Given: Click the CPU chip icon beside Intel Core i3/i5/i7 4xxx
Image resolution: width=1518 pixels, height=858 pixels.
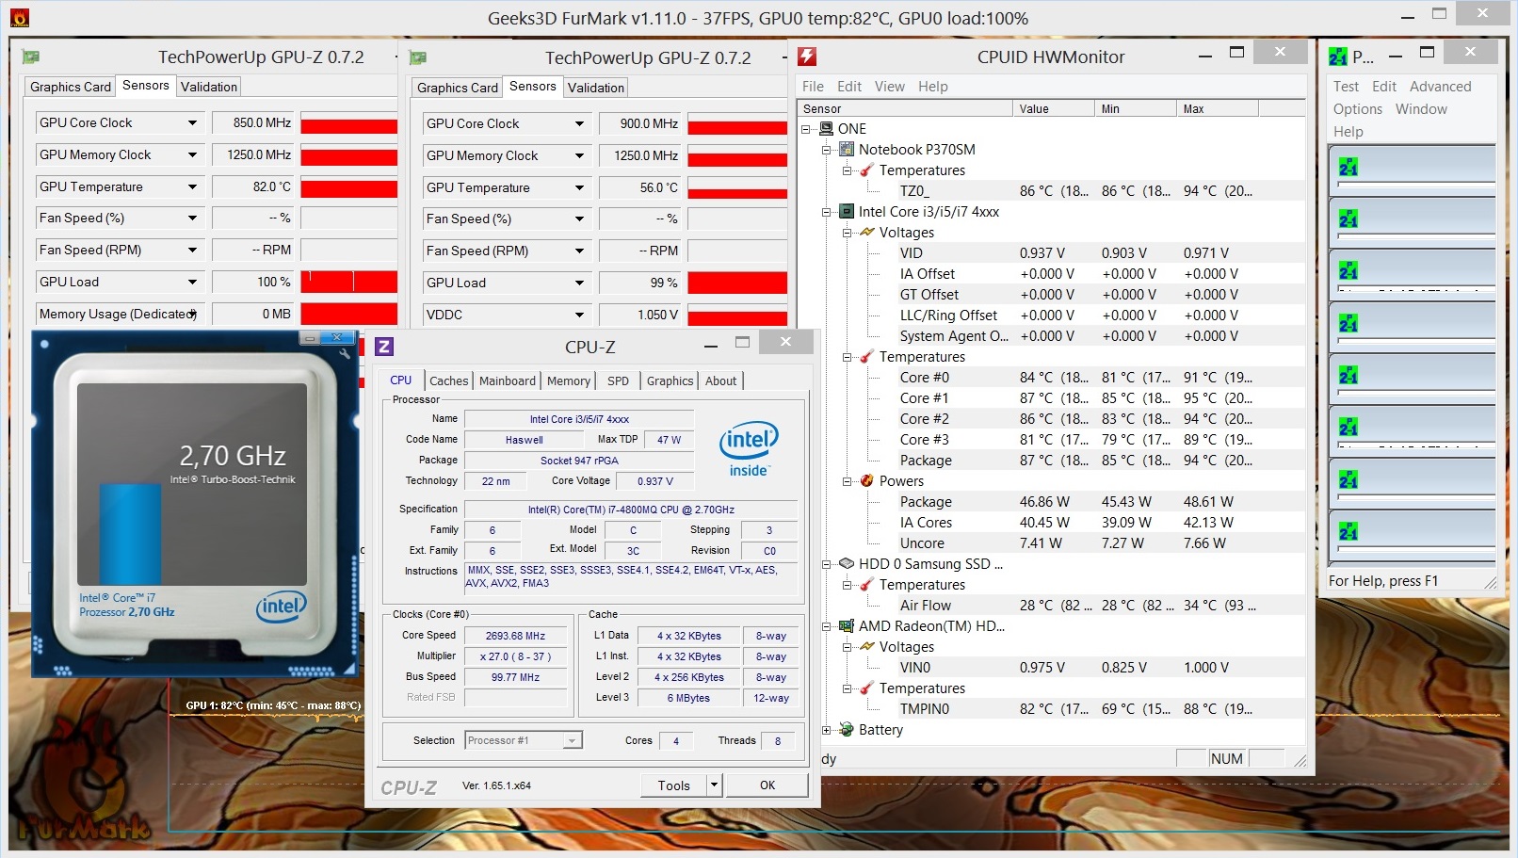Looking at the screenshot, I should [x=847, y=212].
